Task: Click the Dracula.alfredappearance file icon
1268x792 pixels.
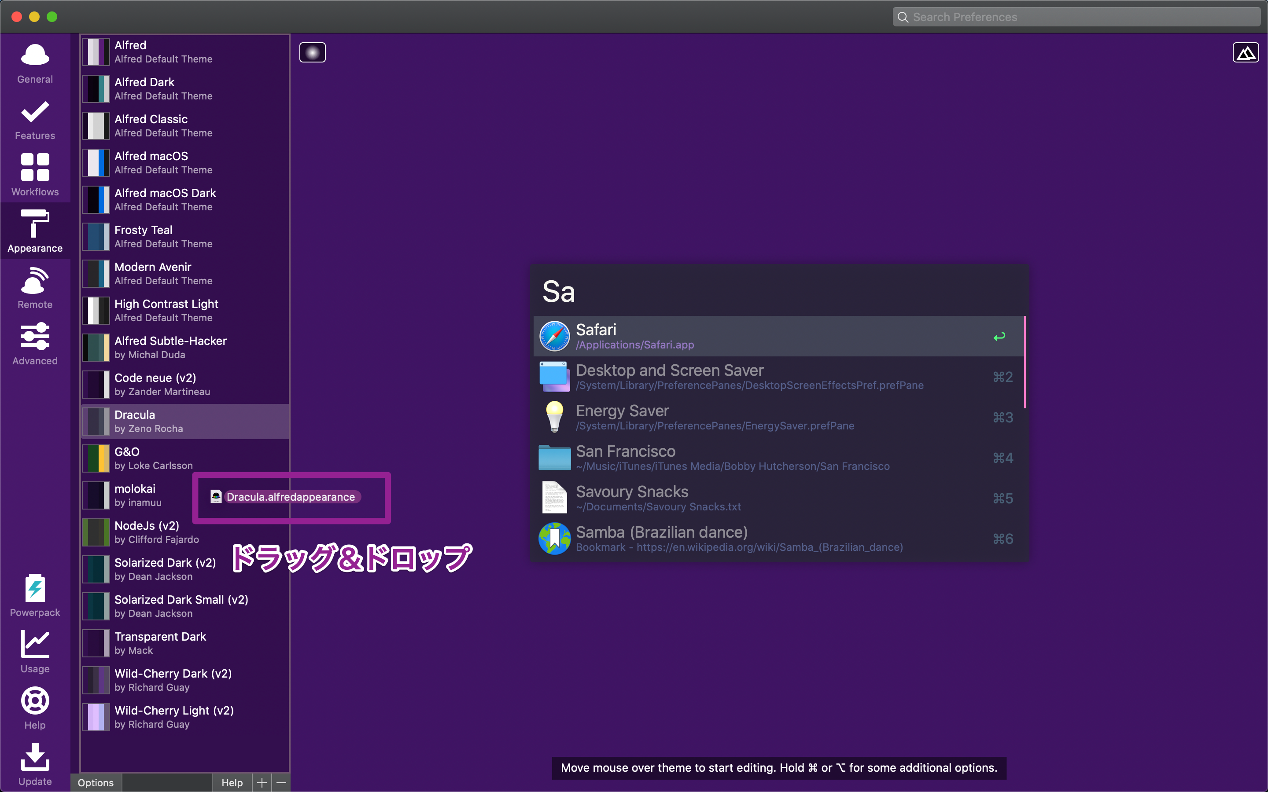Action: 216,497
